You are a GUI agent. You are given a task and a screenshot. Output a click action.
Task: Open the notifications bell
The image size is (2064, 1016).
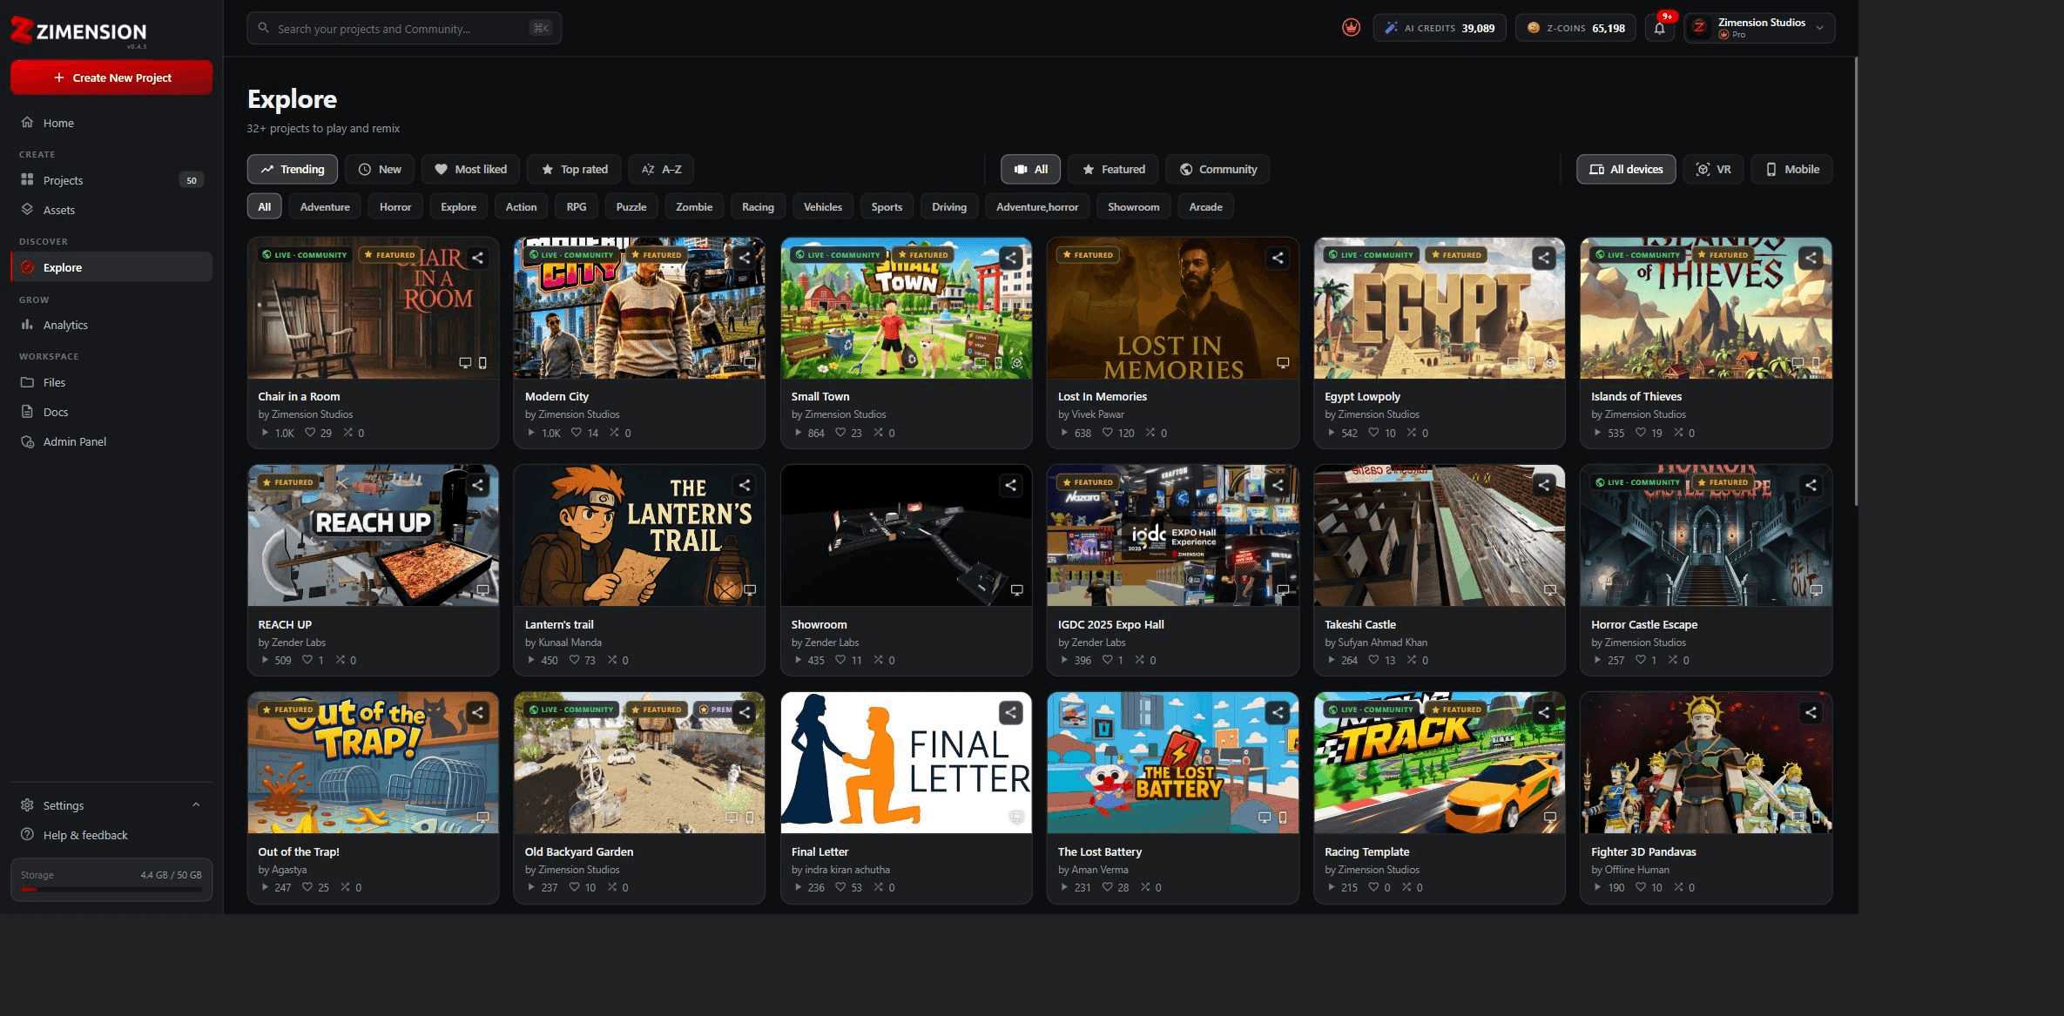1659,28
